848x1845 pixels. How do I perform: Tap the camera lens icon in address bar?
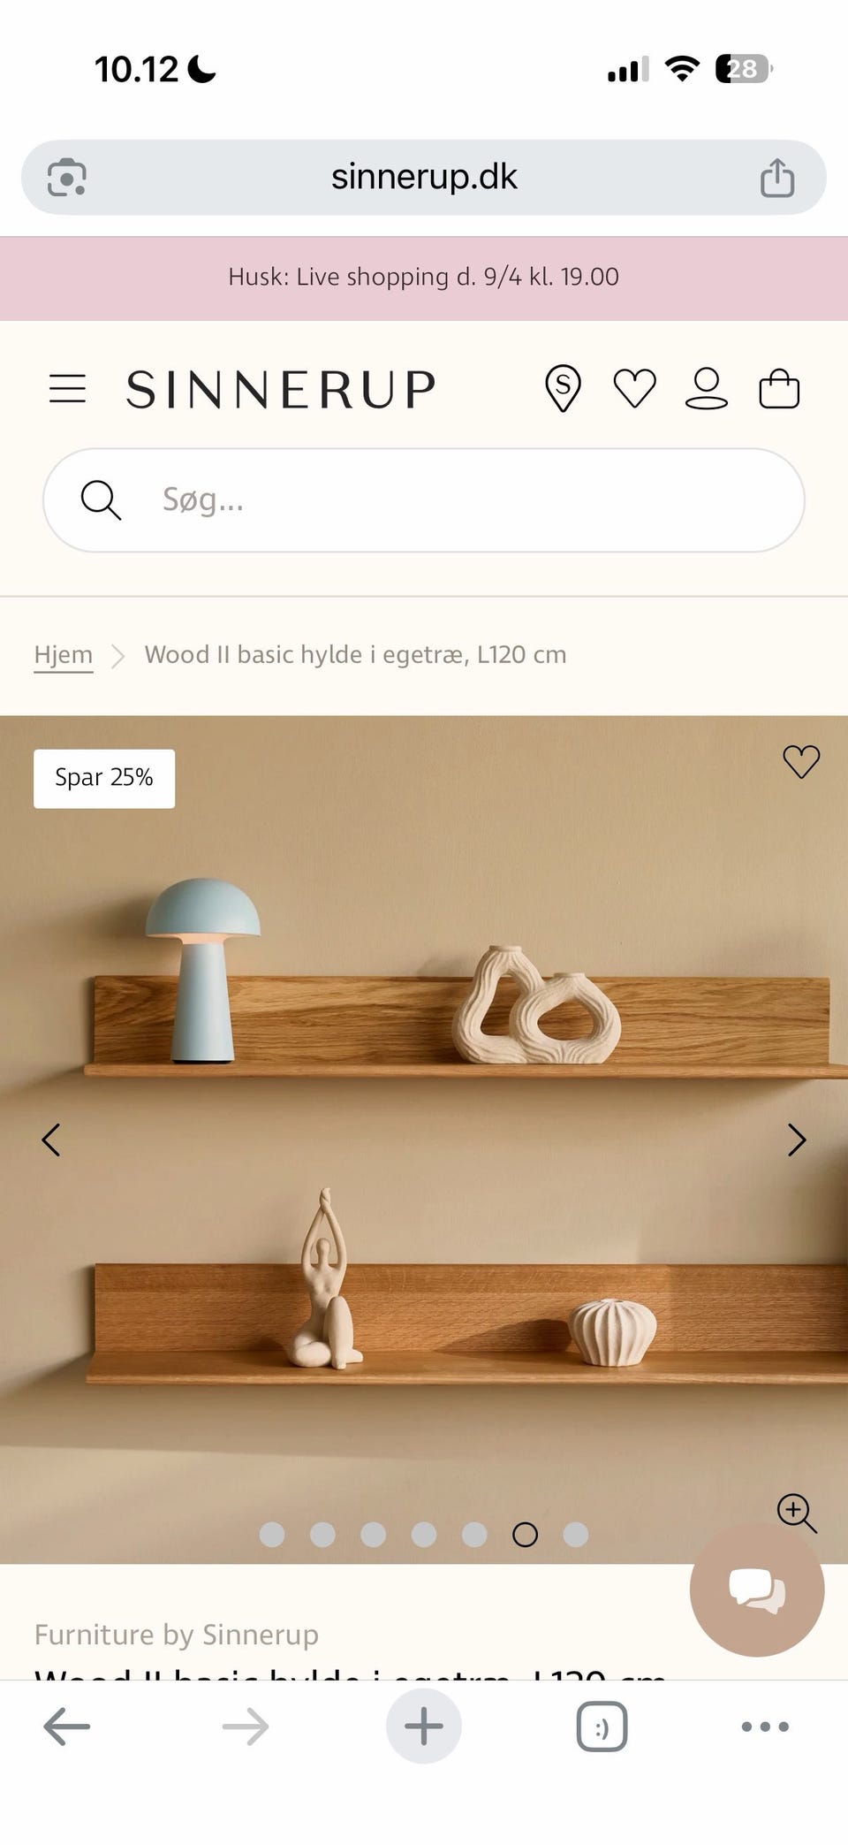point(67,177)
